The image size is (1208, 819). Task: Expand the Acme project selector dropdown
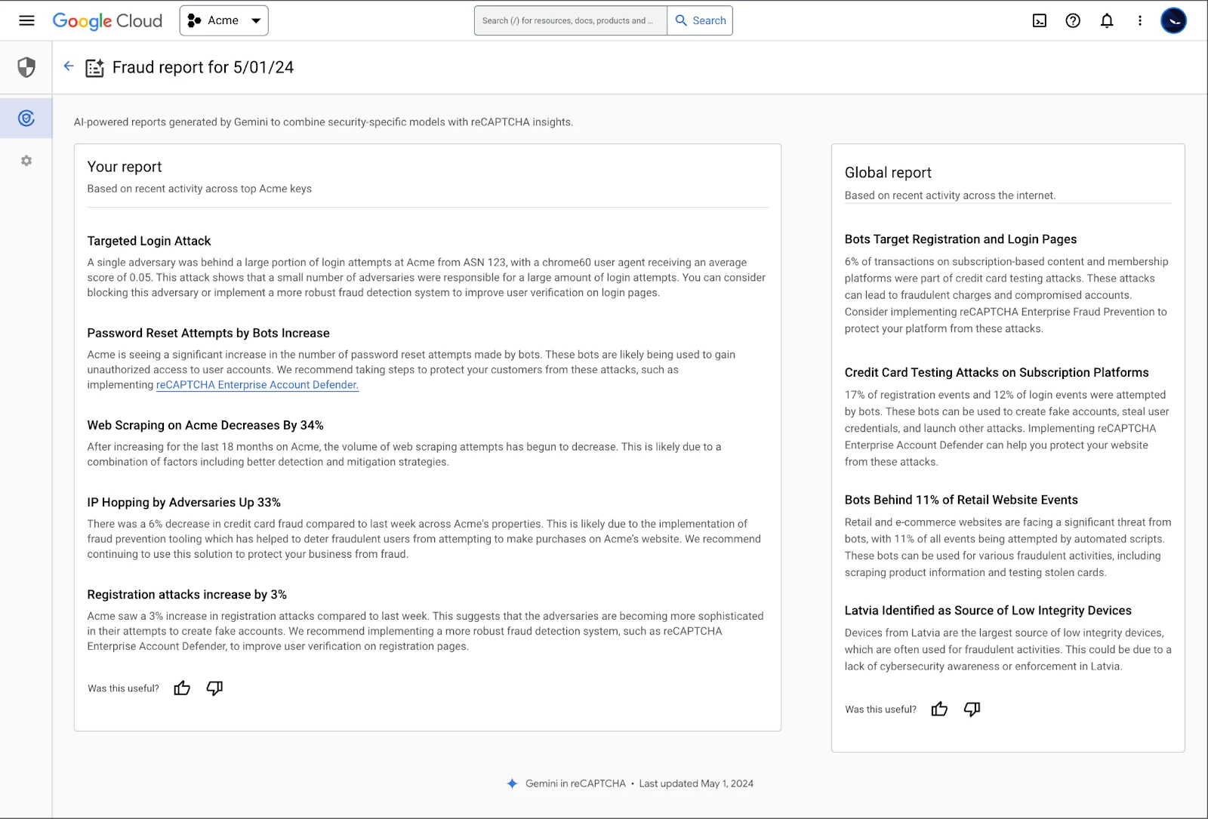[x=224, y=21]
